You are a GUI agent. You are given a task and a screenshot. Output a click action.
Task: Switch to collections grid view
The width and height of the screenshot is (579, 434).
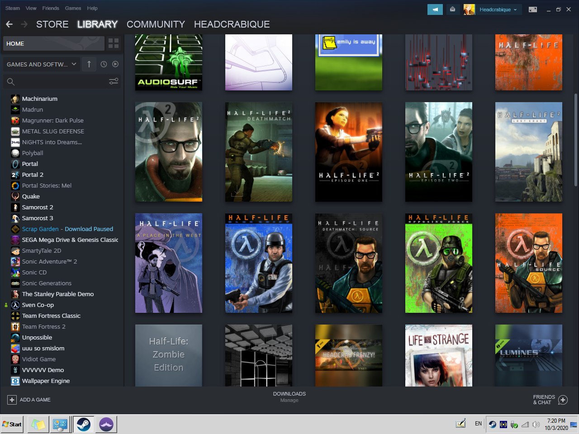point(114,43)
